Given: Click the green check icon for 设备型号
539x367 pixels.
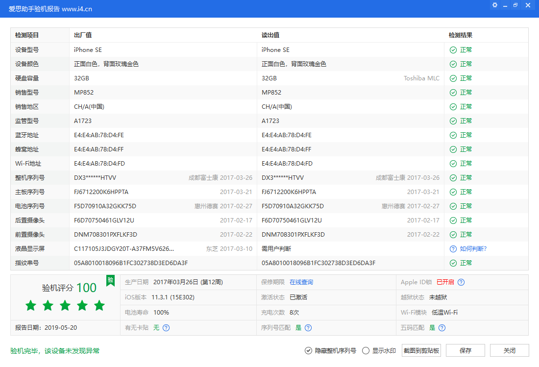Looking at the screenshot, I should [x=453, y=50].
